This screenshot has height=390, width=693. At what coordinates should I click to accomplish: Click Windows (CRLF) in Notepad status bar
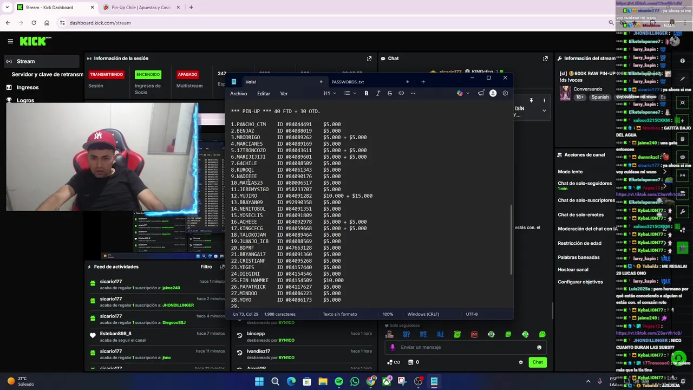[x=423, y=314]
